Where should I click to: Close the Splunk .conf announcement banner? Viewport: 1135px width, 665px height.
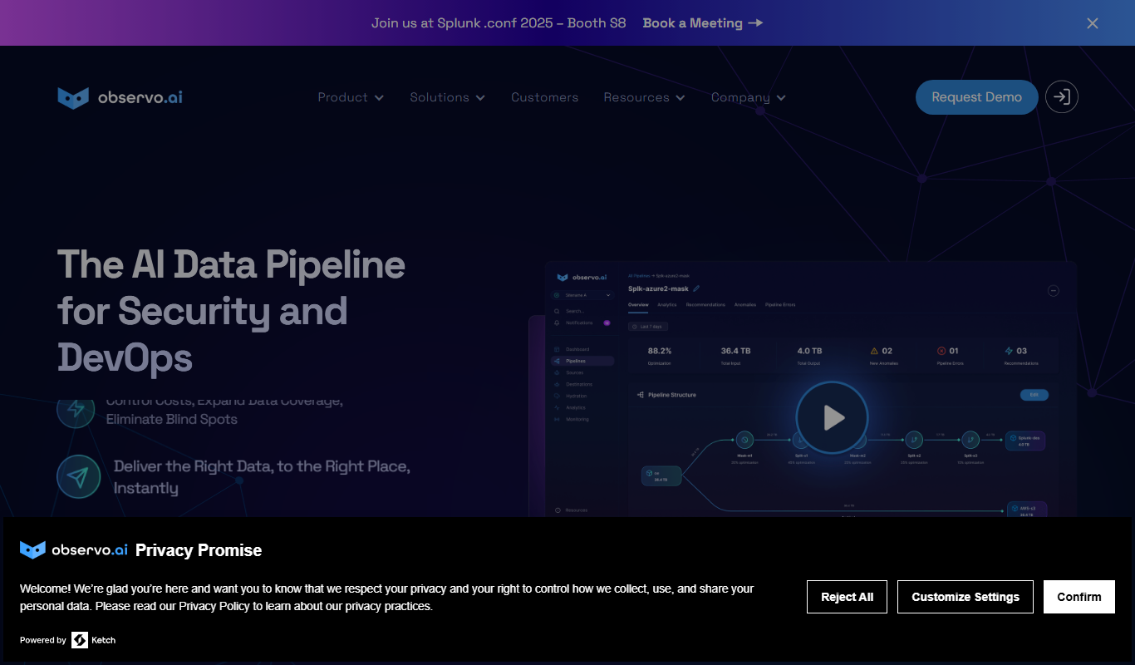tap(1093, 23)
